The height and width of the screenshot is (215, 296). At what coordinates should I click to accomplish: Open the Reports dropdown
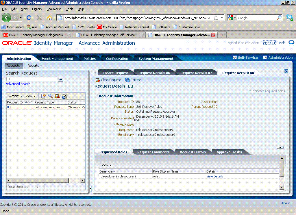pos(34,66)
